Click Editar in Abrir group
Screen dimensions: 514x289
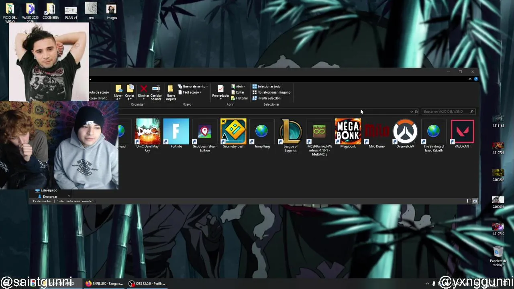(238, 92)
